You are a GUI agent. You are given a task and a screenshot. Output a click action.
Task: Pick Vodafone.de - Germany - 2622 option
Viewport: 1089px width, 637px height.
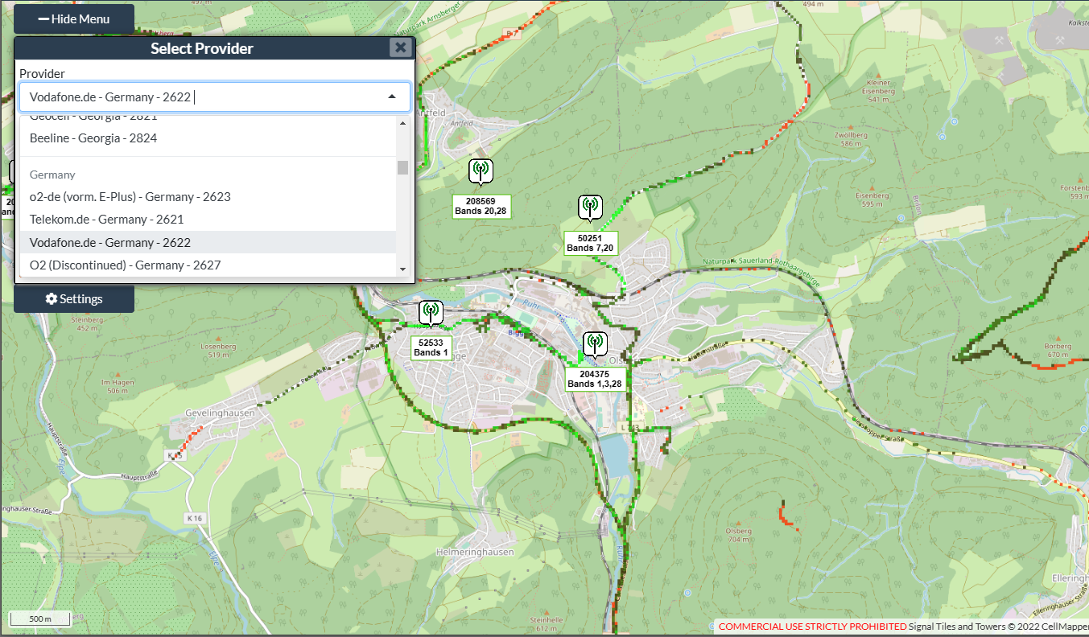tap(208, 242)
